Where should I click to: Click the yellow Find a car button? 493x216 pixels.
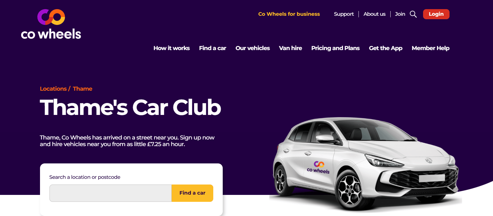[x=192, y=193]
